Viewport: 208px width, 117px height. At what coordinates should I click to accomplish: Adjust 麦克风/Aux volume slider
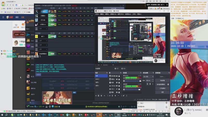point(133,81)
